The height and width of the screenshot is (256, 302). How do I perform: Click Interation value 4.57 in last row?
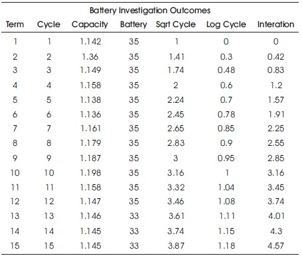click(276, 245)
